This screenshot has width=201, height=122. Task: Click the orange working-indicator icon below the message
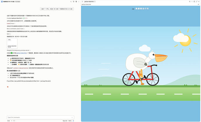(8, 87)
